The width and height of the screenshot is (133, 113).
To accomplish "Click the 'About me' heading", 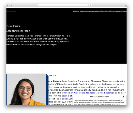I will click(x=51, y=75).
